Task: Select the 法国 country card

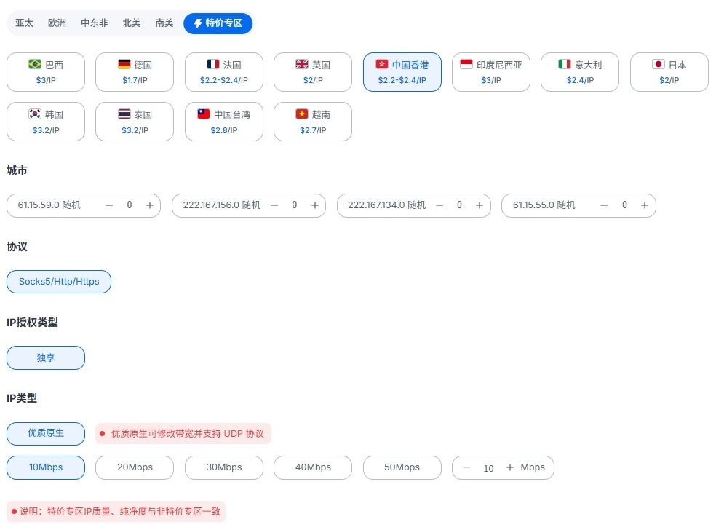Action: pos(224,72)
